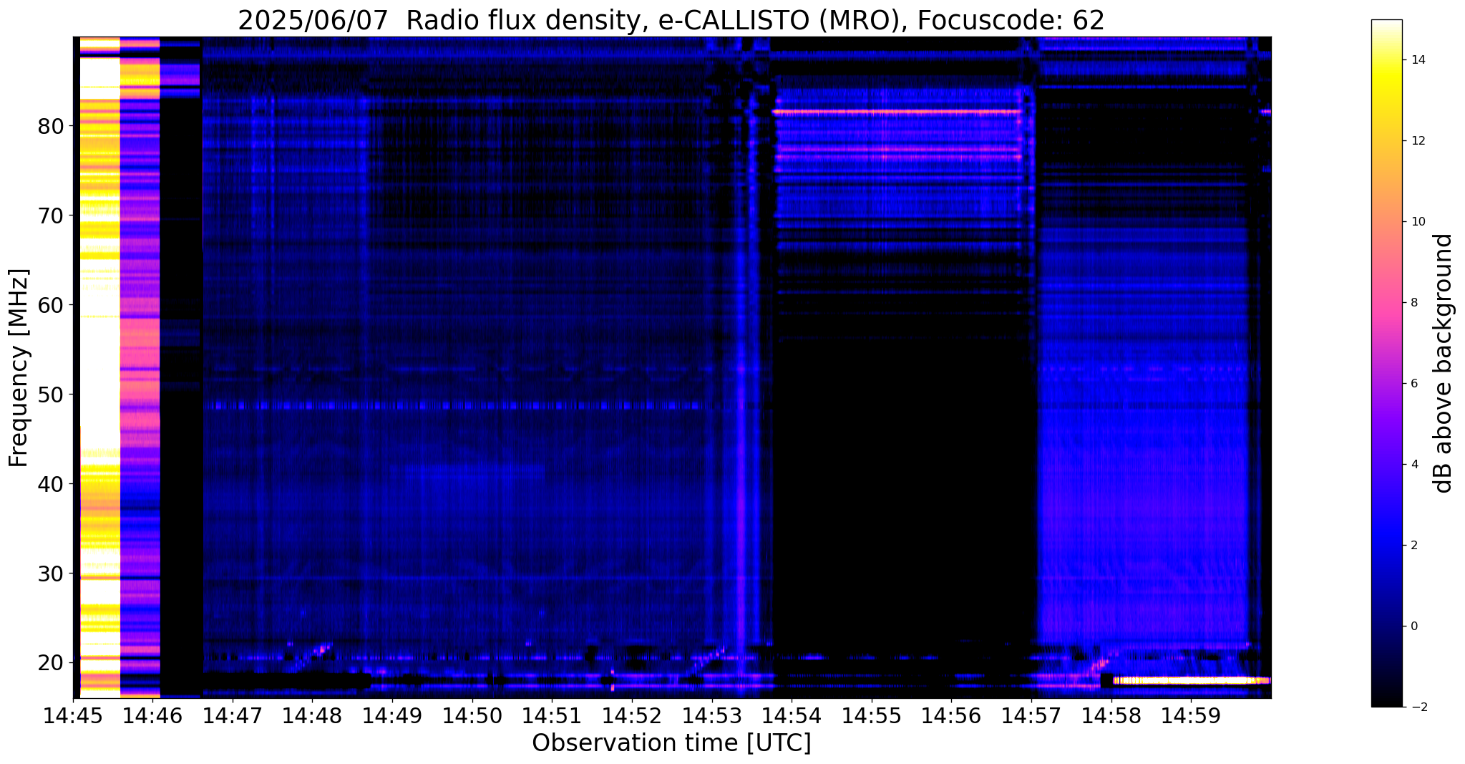Click the colorbar tick label 6

click(1414, 384)
